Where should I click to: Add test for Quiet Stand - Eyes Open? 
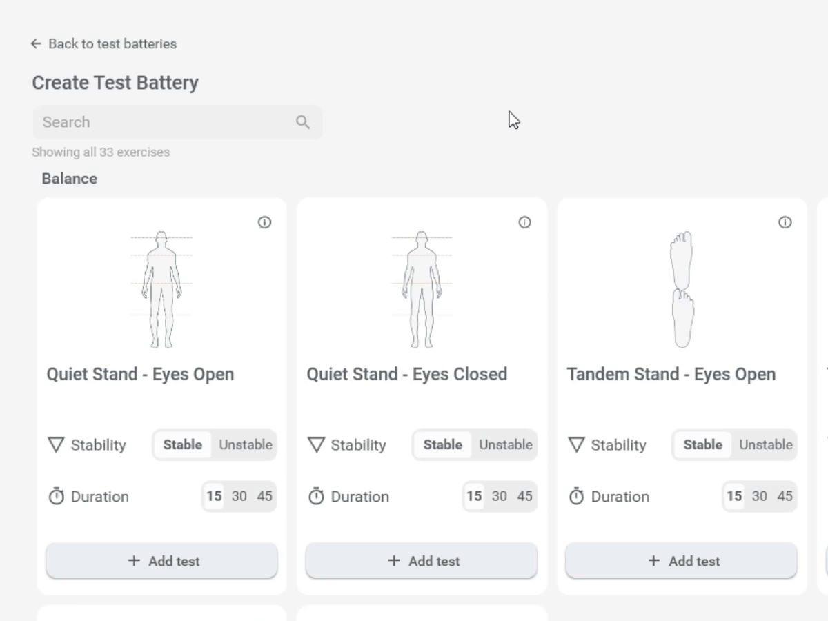[161, 560]
